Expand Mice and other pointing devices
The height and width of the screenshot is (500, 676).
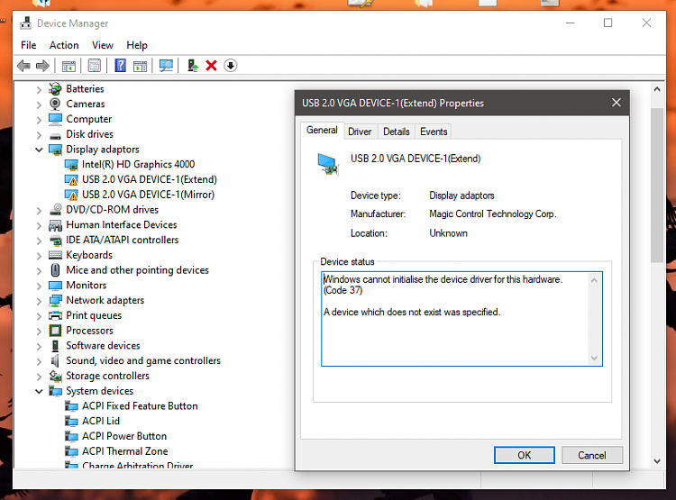[x=39, y=270]
